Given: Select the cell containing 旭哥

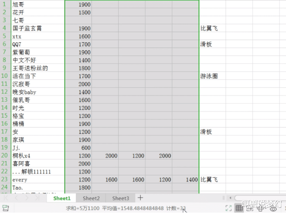Looking at the screenshot, I should point(38,4).
